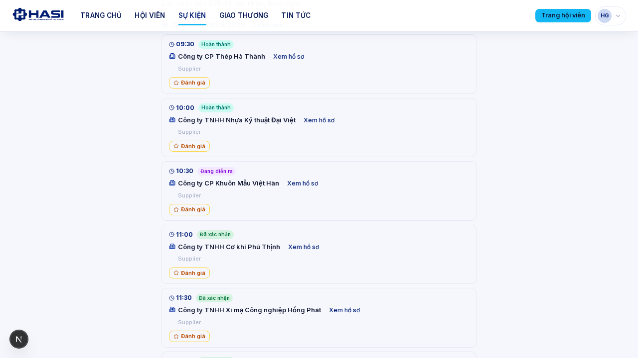View profile of Công ty CP Thép Hà Thành
This screenshot has width=638, height=358.
point(289,57)
